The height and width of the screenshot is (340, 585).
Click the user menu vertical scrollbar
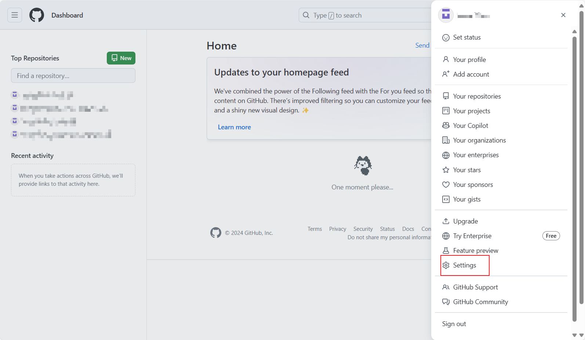click(574, 176)
